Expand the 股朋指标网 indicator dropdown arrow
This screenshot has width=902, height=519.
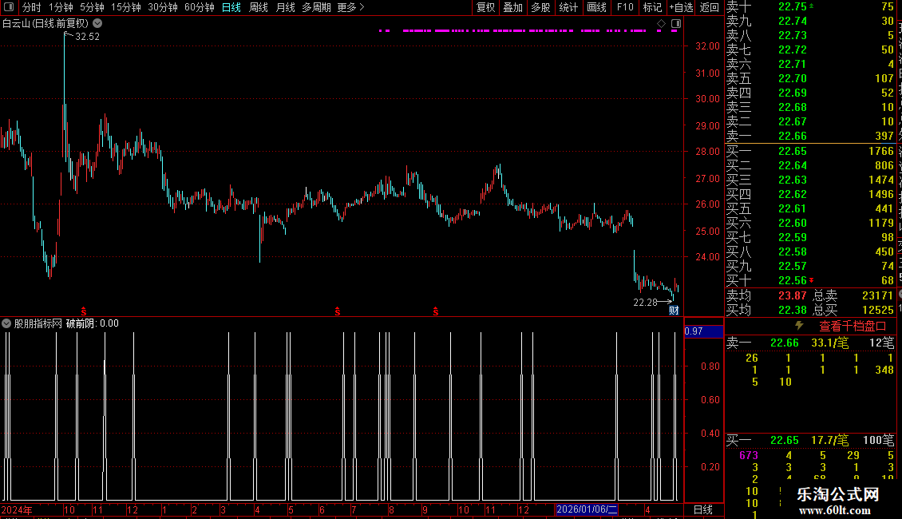6,323
